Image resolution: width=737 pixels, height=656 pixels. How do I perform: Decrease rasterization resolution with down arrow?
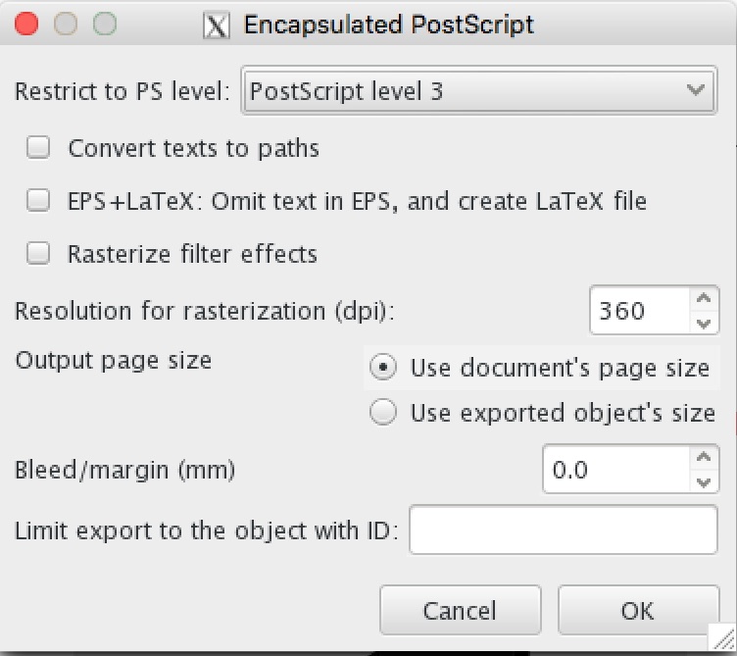tap(703, 323)
